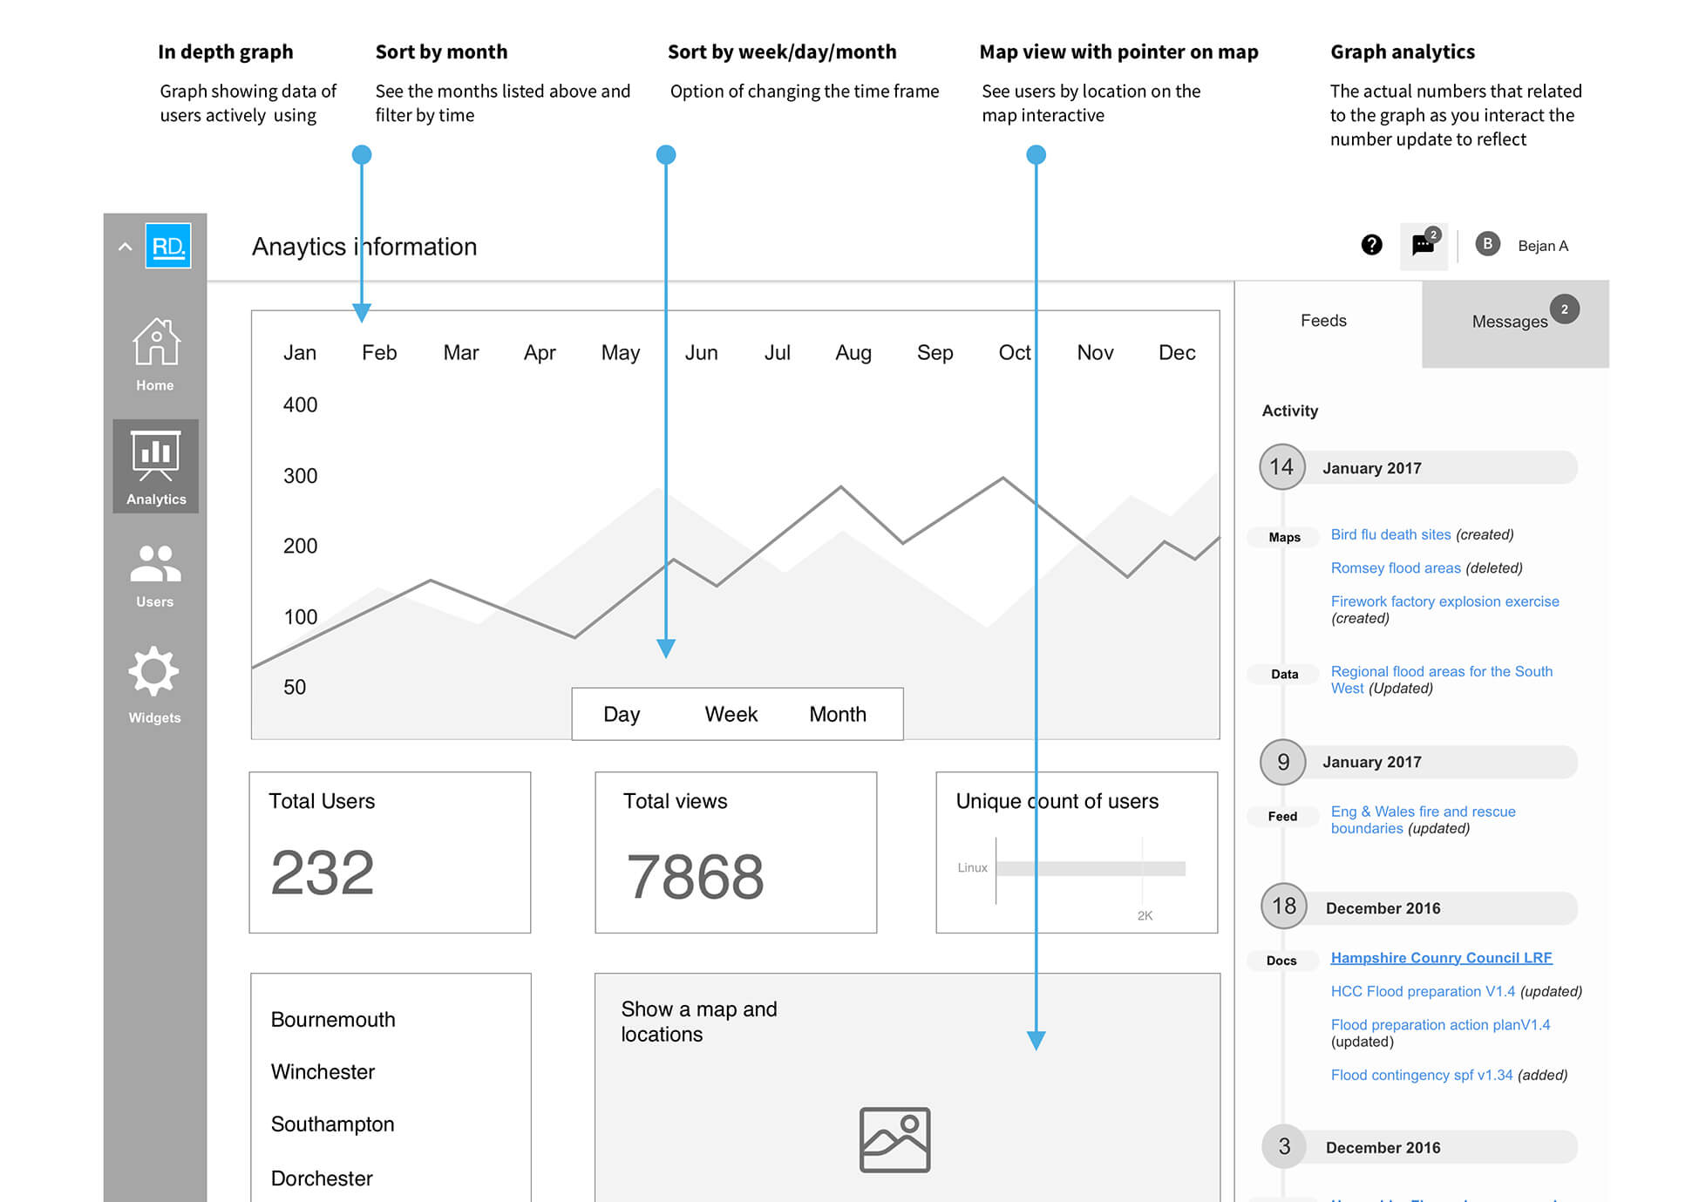Open the help question mark icon
Viewport: 1699px width, 1202px height.
(1371, 245)
